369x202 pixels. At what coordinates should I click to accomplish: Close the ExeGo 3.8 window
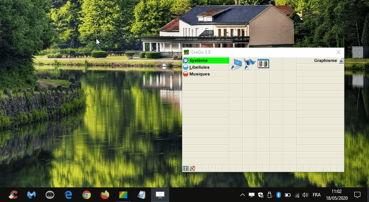pos(338,52)
